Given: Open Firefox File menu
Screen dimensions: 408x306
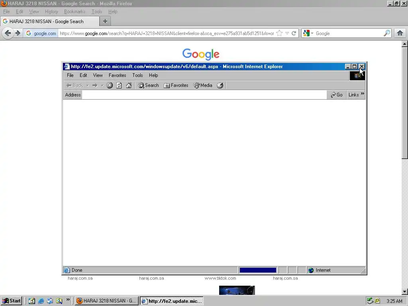Looking at the screenshot, I should point(6,12).
